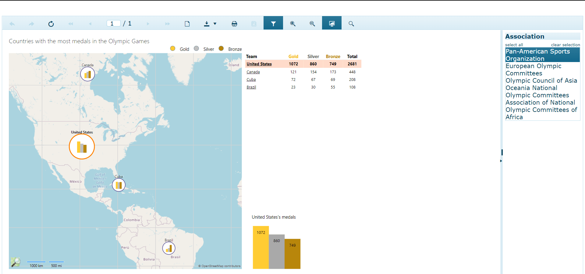Select Association of National Olympic Committees of Africa
585x274 pixels.
543,110
